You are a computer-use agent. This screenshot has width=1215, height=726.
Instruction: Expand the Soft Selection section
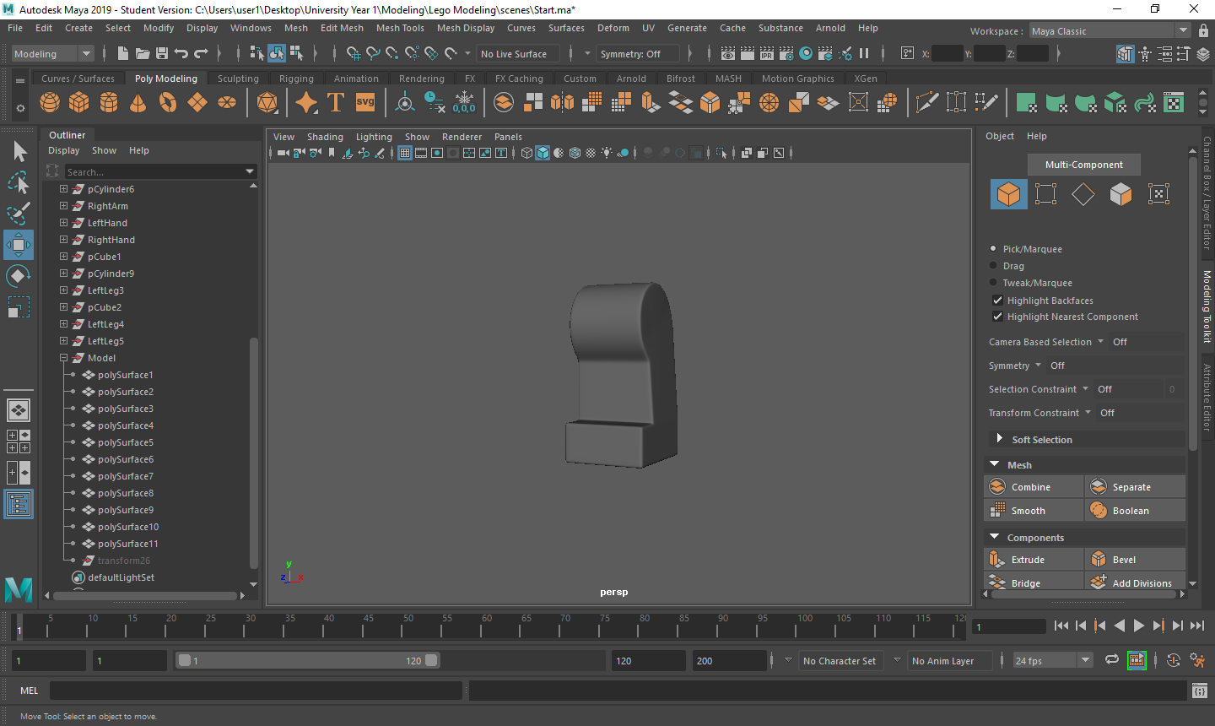coord(999,439)
